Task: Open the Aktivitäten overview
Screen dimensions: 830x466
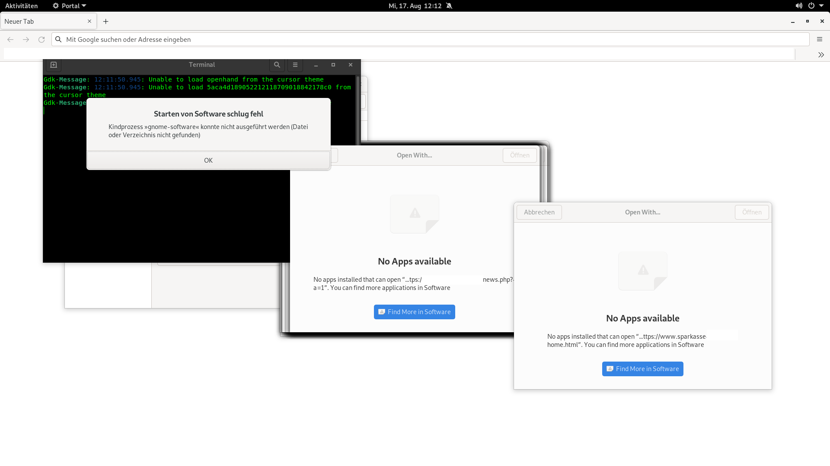Action: [21, 6]
